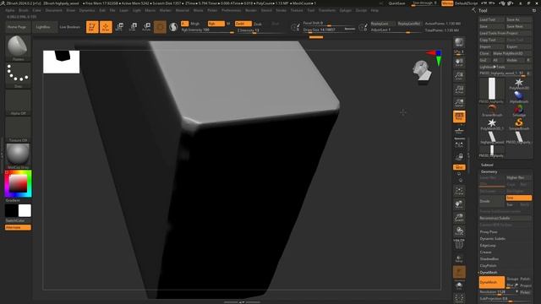
Task: Open the Texture Off selector
Action: click(18, 129)
